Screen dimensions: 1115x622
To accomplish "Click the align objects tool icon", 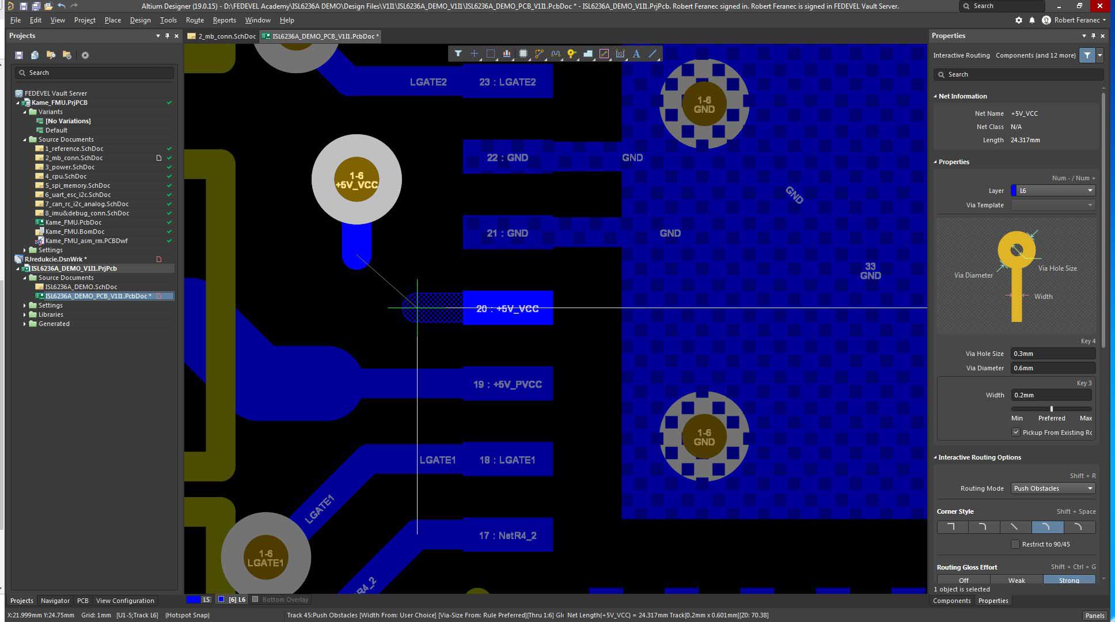I will click(x=507, y=54).
